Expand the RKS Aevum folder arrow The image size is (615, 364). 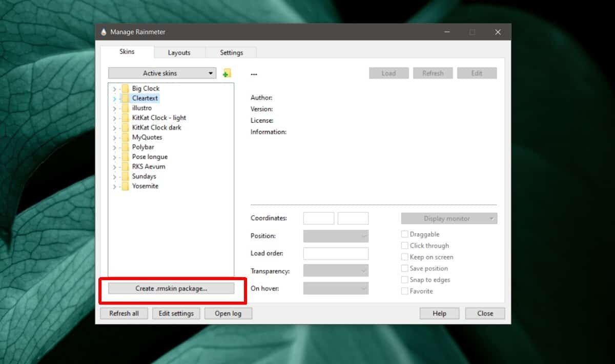pyautogui.click(x=114, y=167)
